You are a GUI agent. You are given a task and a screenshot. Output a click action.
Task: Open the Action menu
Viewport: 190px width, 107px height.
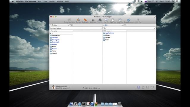click(x=52, y=1)
